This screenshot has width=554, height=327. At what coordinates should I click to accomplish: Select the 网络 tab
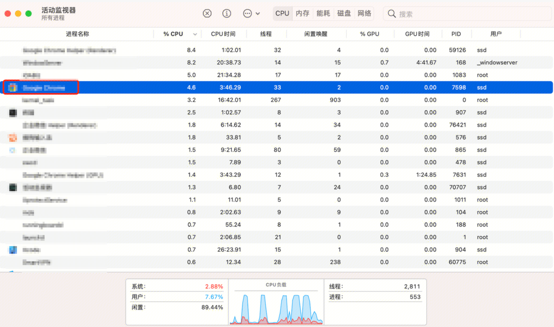click(364, 13)
